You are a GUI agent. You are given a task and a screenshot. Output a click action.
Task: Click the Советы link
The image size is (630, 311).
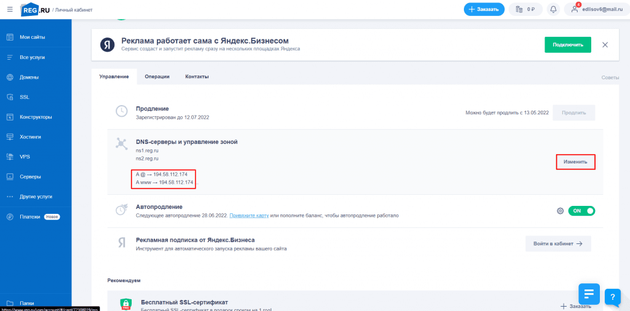tap(610, 77)
